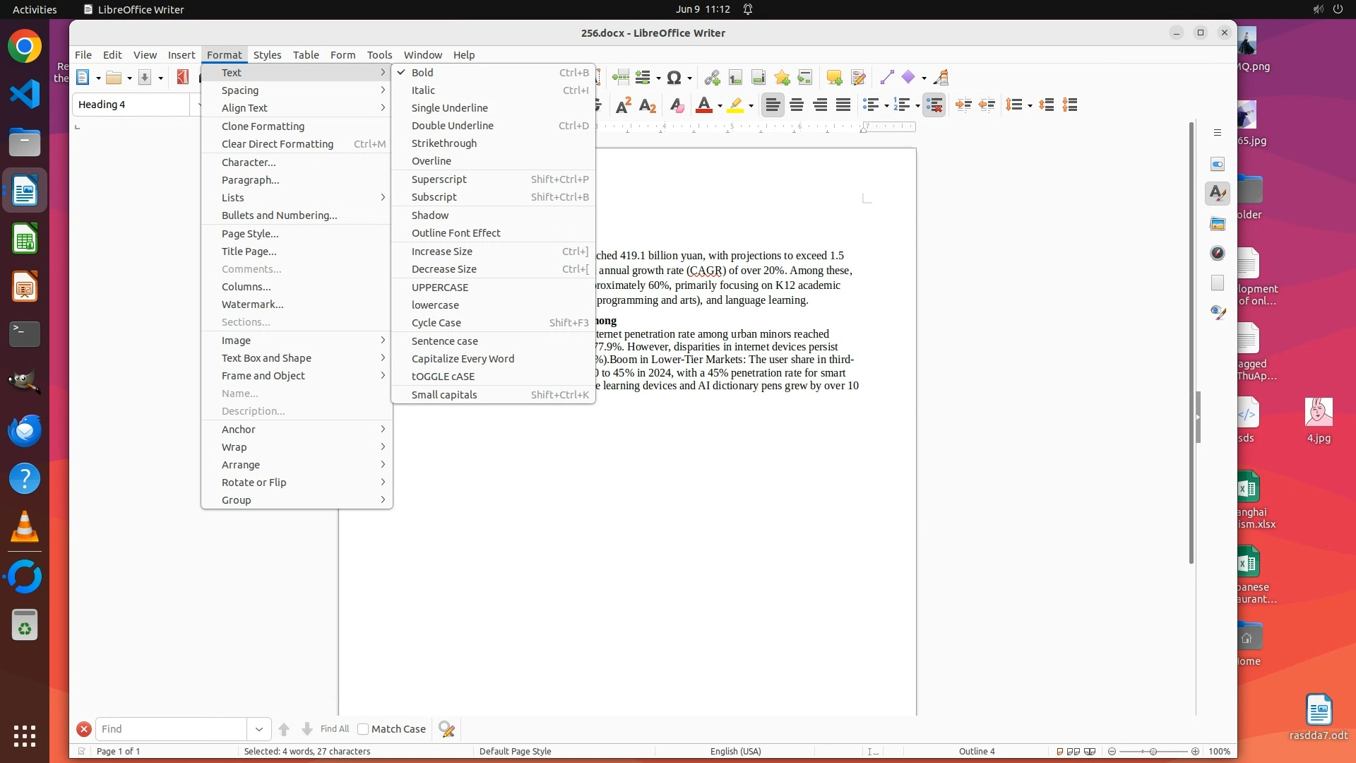Enable the Match Case checkbox
This screenshot has height=763, width=1356.
363,729
